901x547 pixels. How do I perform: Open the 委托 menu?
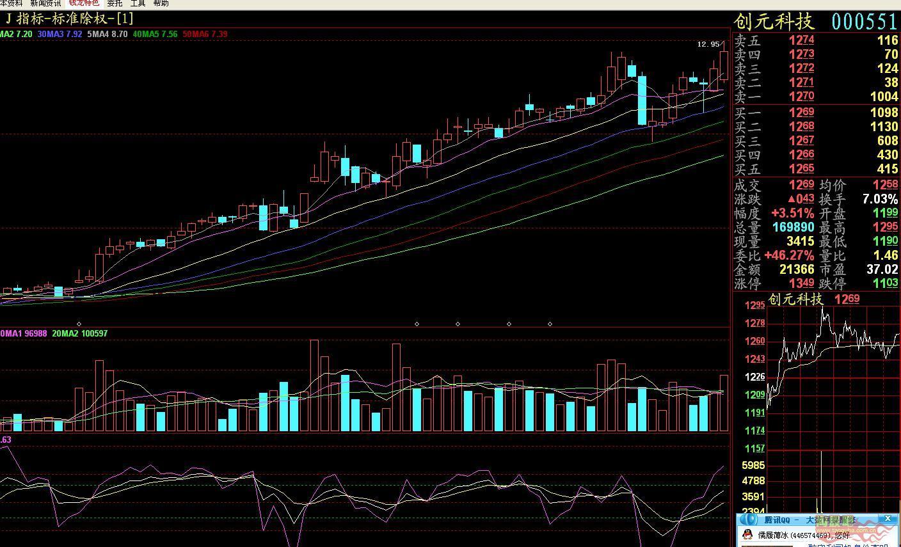(115, 3)
